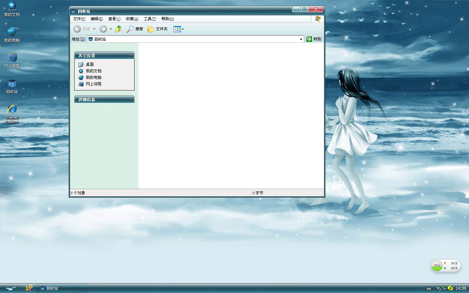Screen dimensions: 469x293
Task: Minimize the 回收站 window
Action: click(296, 9)
